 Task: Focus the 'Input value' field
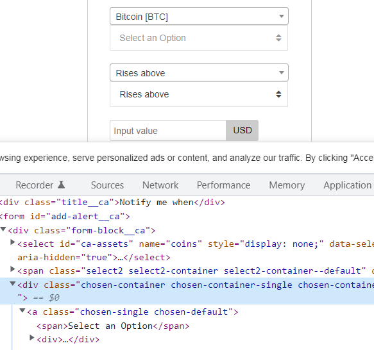168,130
